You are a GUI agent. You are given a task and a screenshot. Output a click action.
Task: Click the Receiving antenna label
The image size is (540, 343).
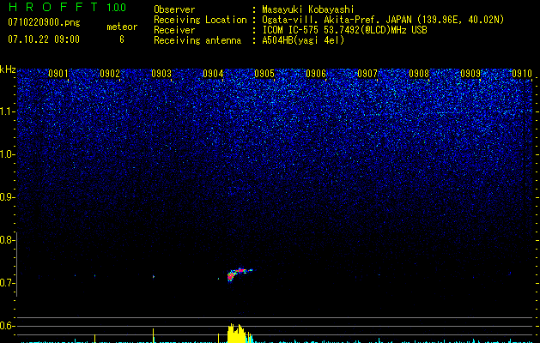[x=197, y=40]
